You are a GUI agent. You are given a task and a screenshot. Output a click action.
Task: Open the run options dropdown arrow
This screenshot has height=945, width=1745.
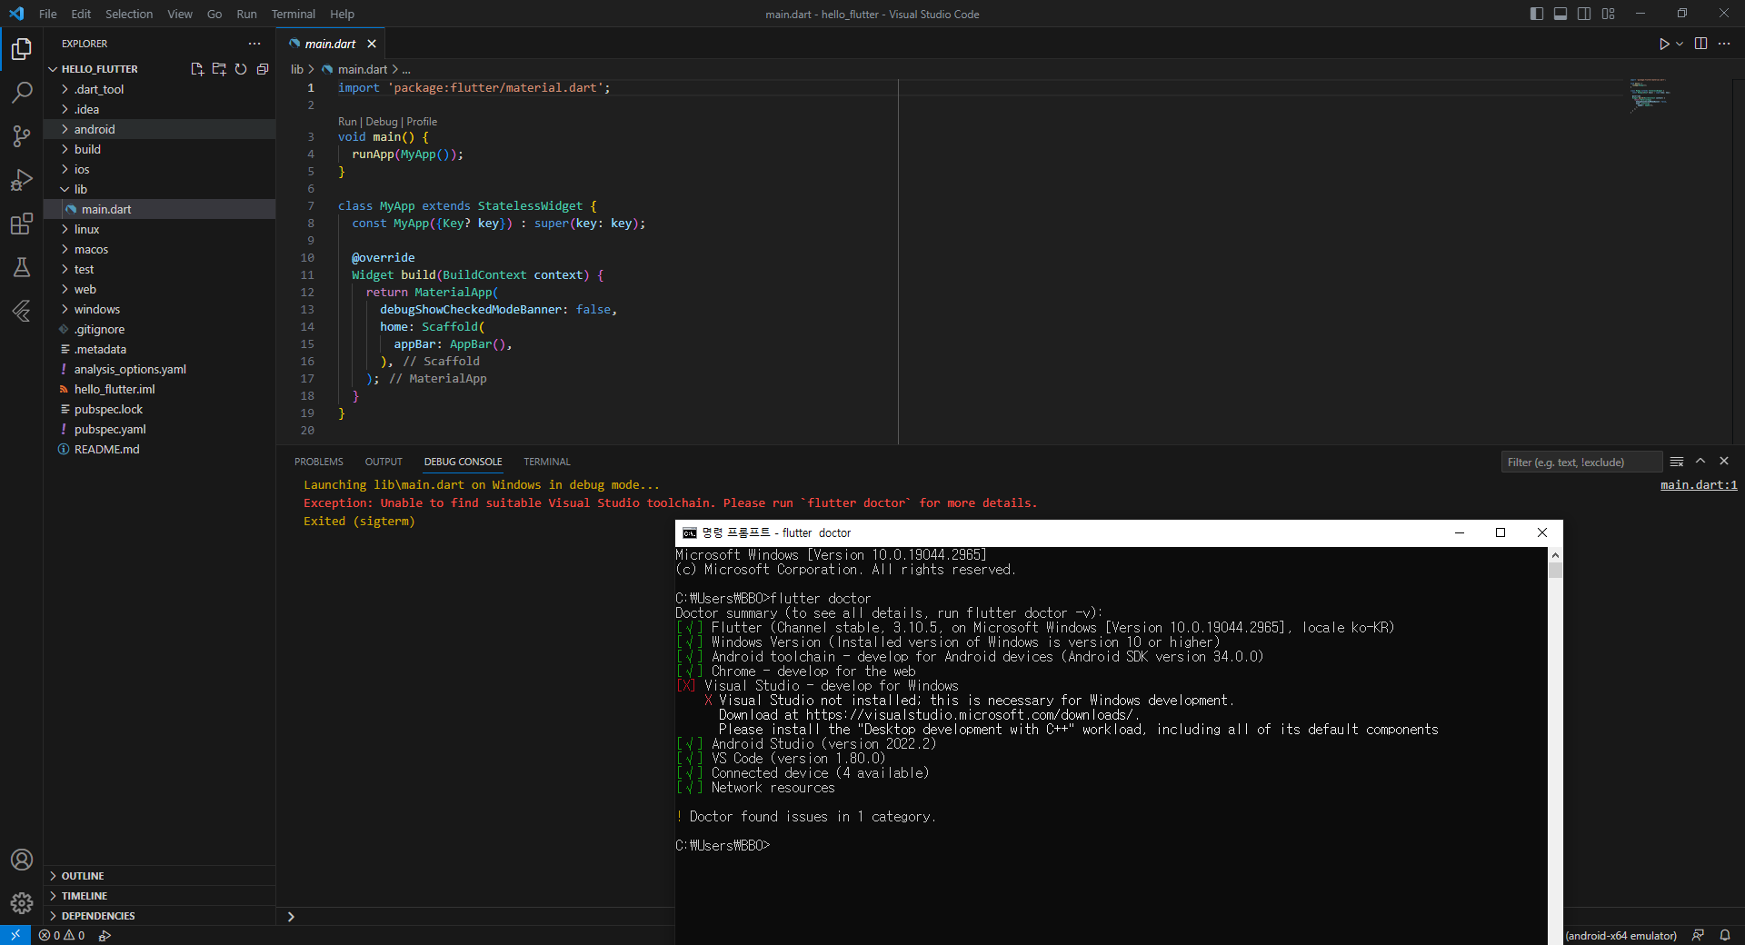pos(1680,44)
